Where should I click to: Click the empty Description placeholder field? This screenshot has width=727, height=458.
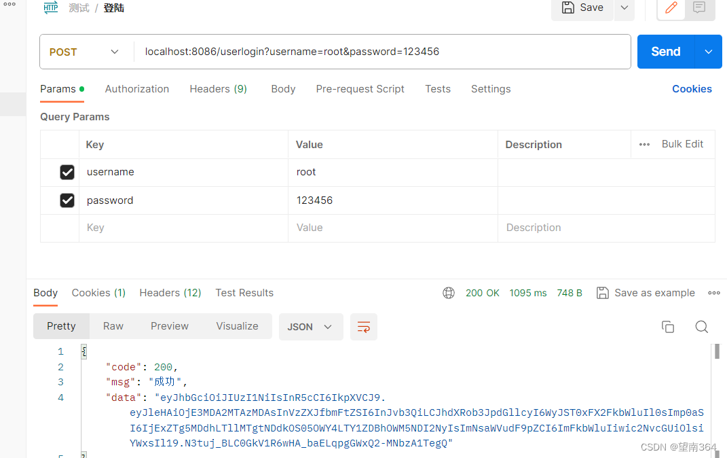[606, 228]
